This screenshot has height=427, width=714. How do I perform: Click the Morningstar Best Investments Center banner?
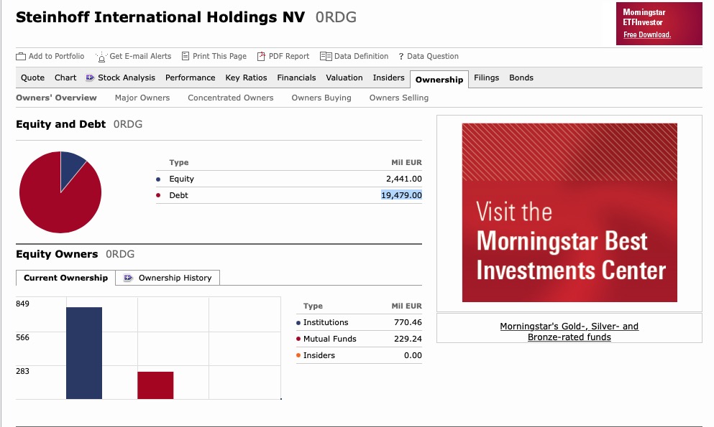[569, 212]
